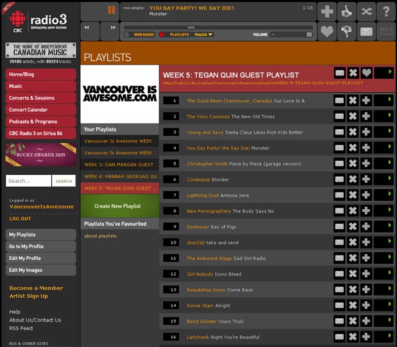Email current track with envelope icon

tap(366, 32)
